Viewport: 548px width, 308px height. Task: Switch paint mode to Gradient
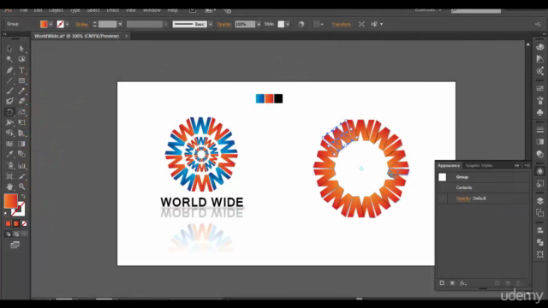click(16, 223)
